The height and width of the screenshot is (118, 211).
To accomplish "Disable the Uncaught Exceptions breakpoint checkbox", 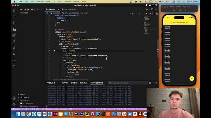I will (x=21, y=106).
